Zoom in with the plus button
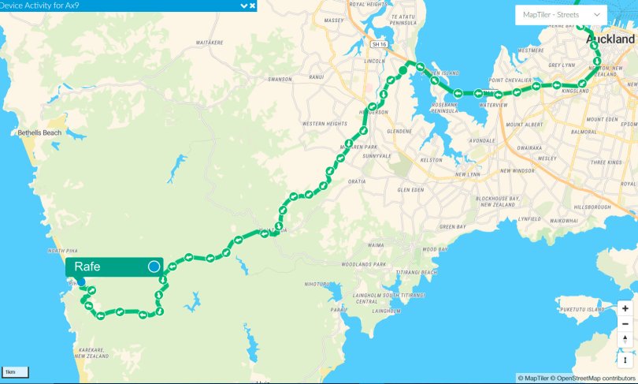 (625, 308)
